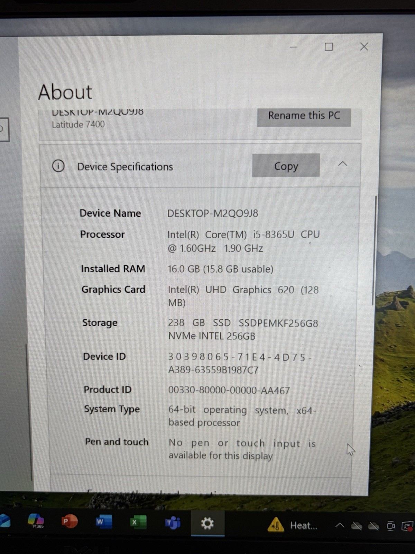
Task: Click the Processor label
Action: (x=102, y=234)
